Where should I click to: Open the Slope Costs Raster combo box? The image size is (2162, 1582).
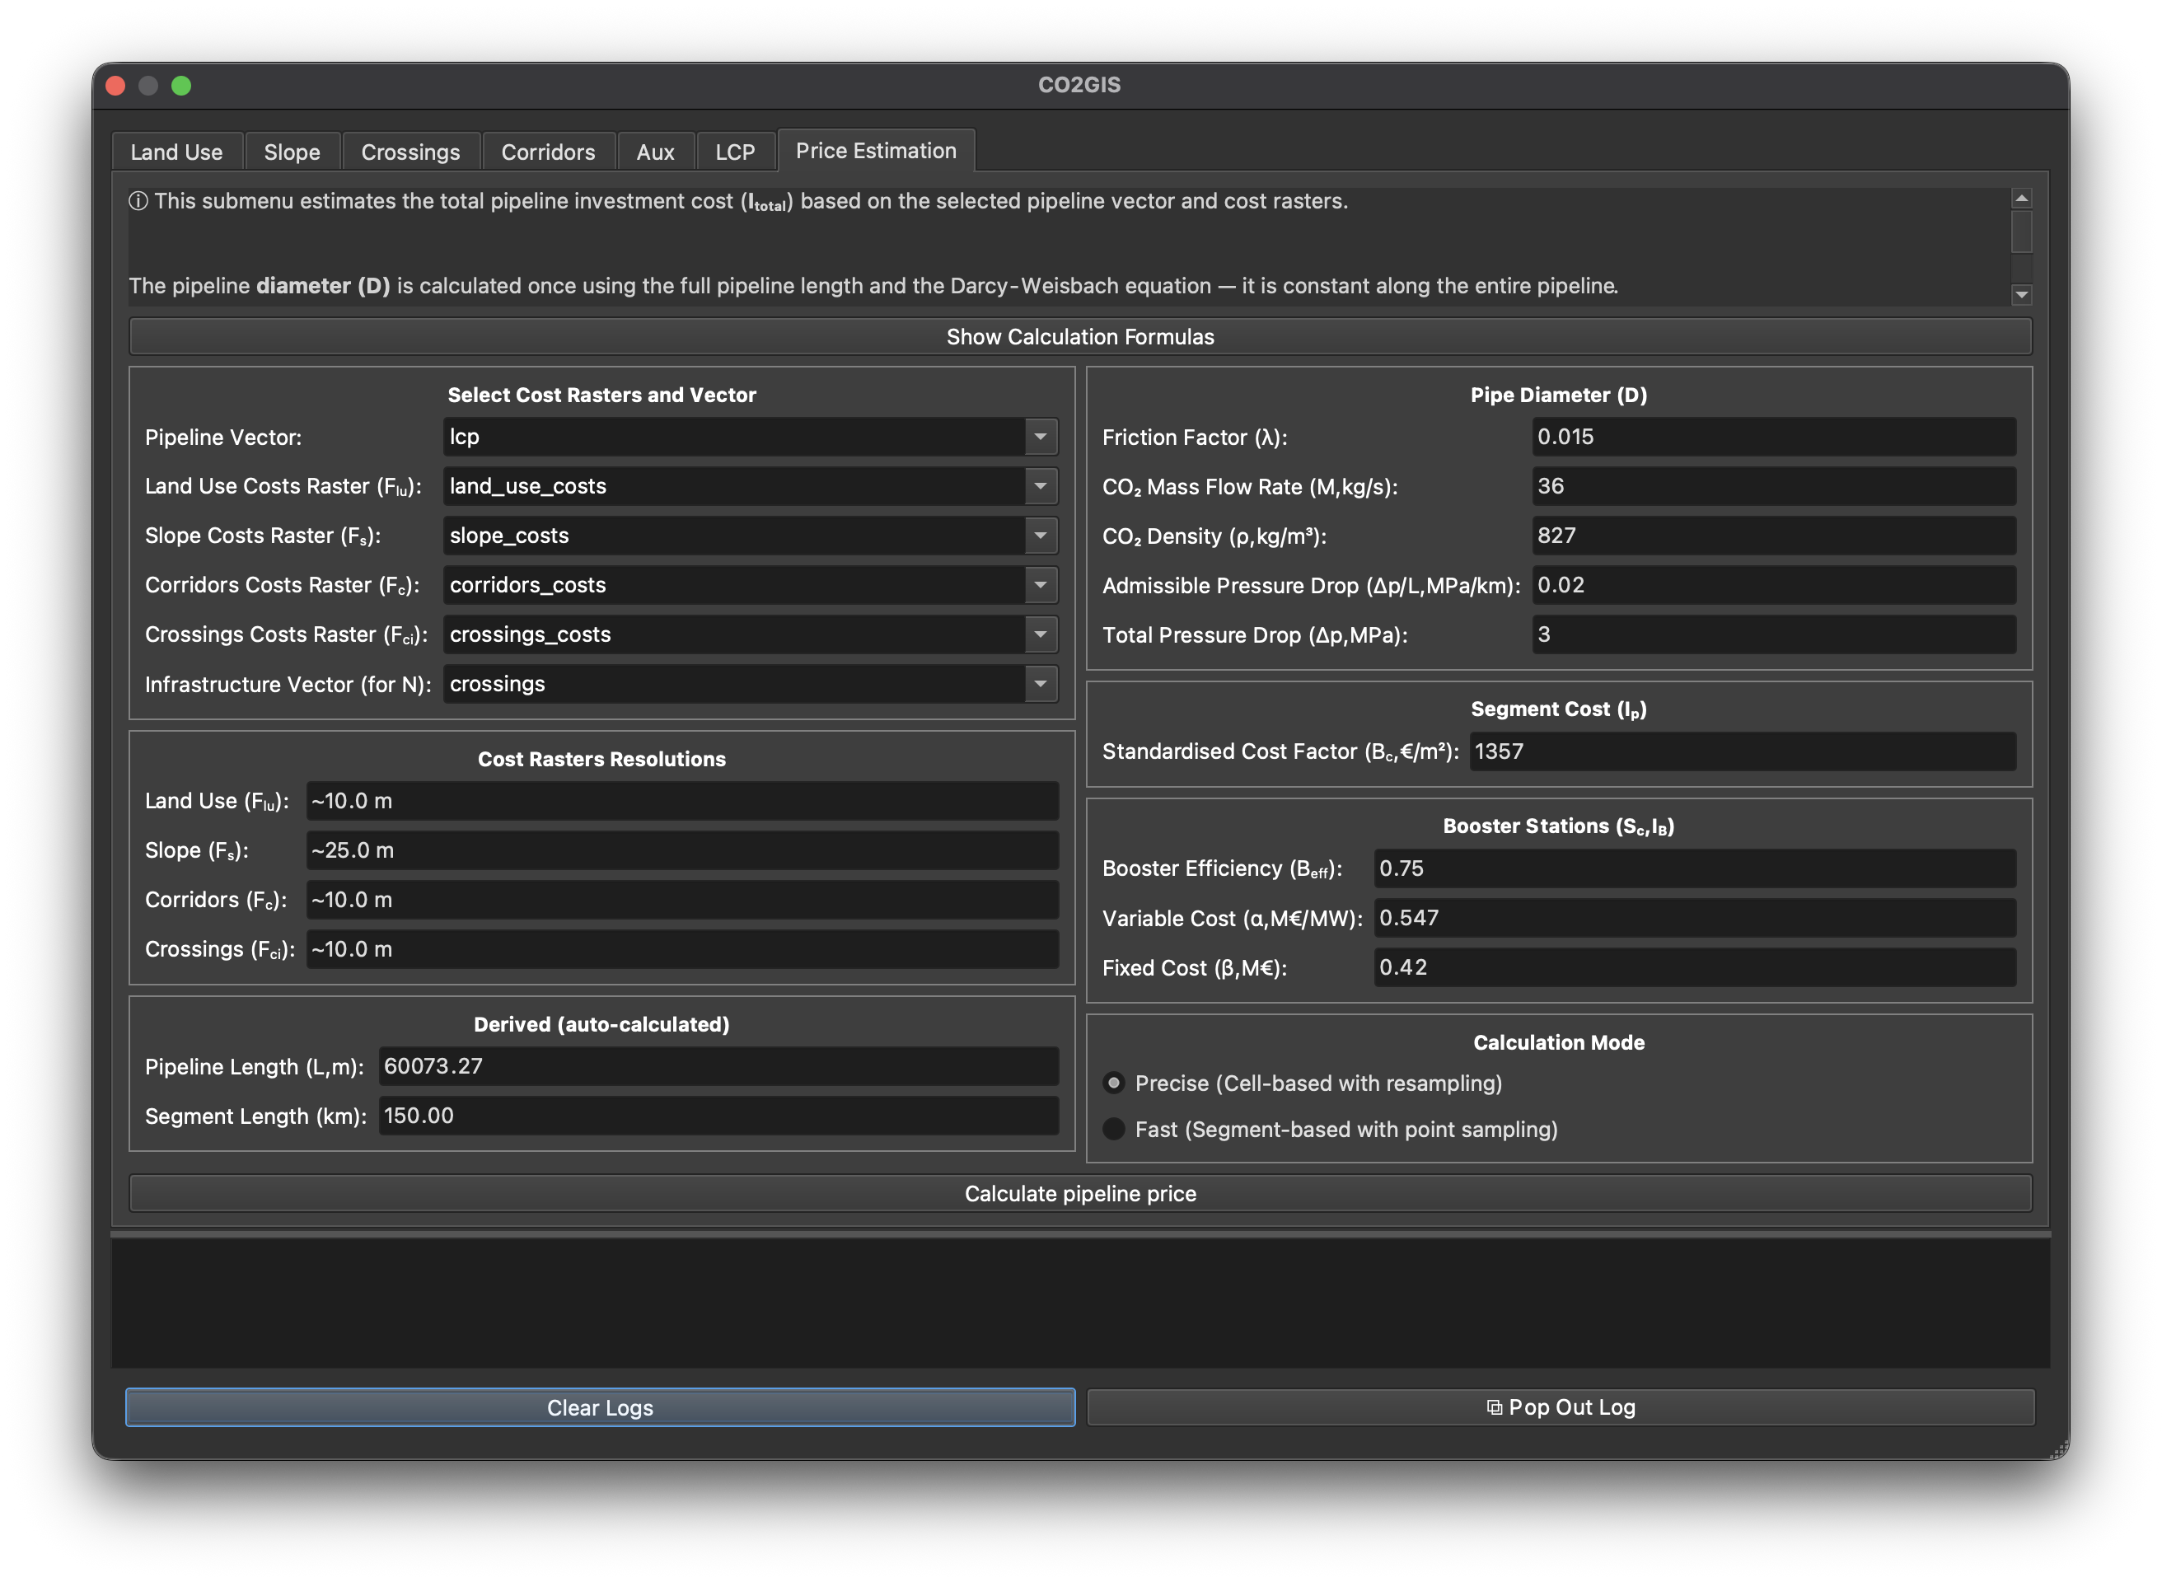tap(750, 536)
